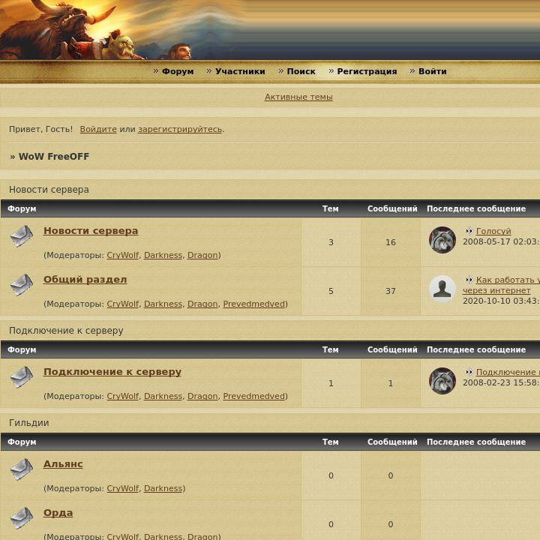Click Prevedmedved moderator in Общий раздел row
The width and height of the screenshot is (540, 540).
[253, 304]
